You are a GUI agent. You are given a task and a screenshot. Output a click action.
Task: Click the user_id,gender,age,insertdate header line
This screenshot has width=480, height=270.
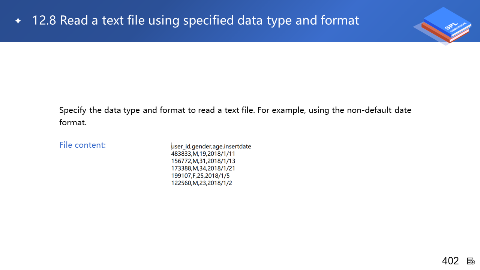(x=211, y=146)
